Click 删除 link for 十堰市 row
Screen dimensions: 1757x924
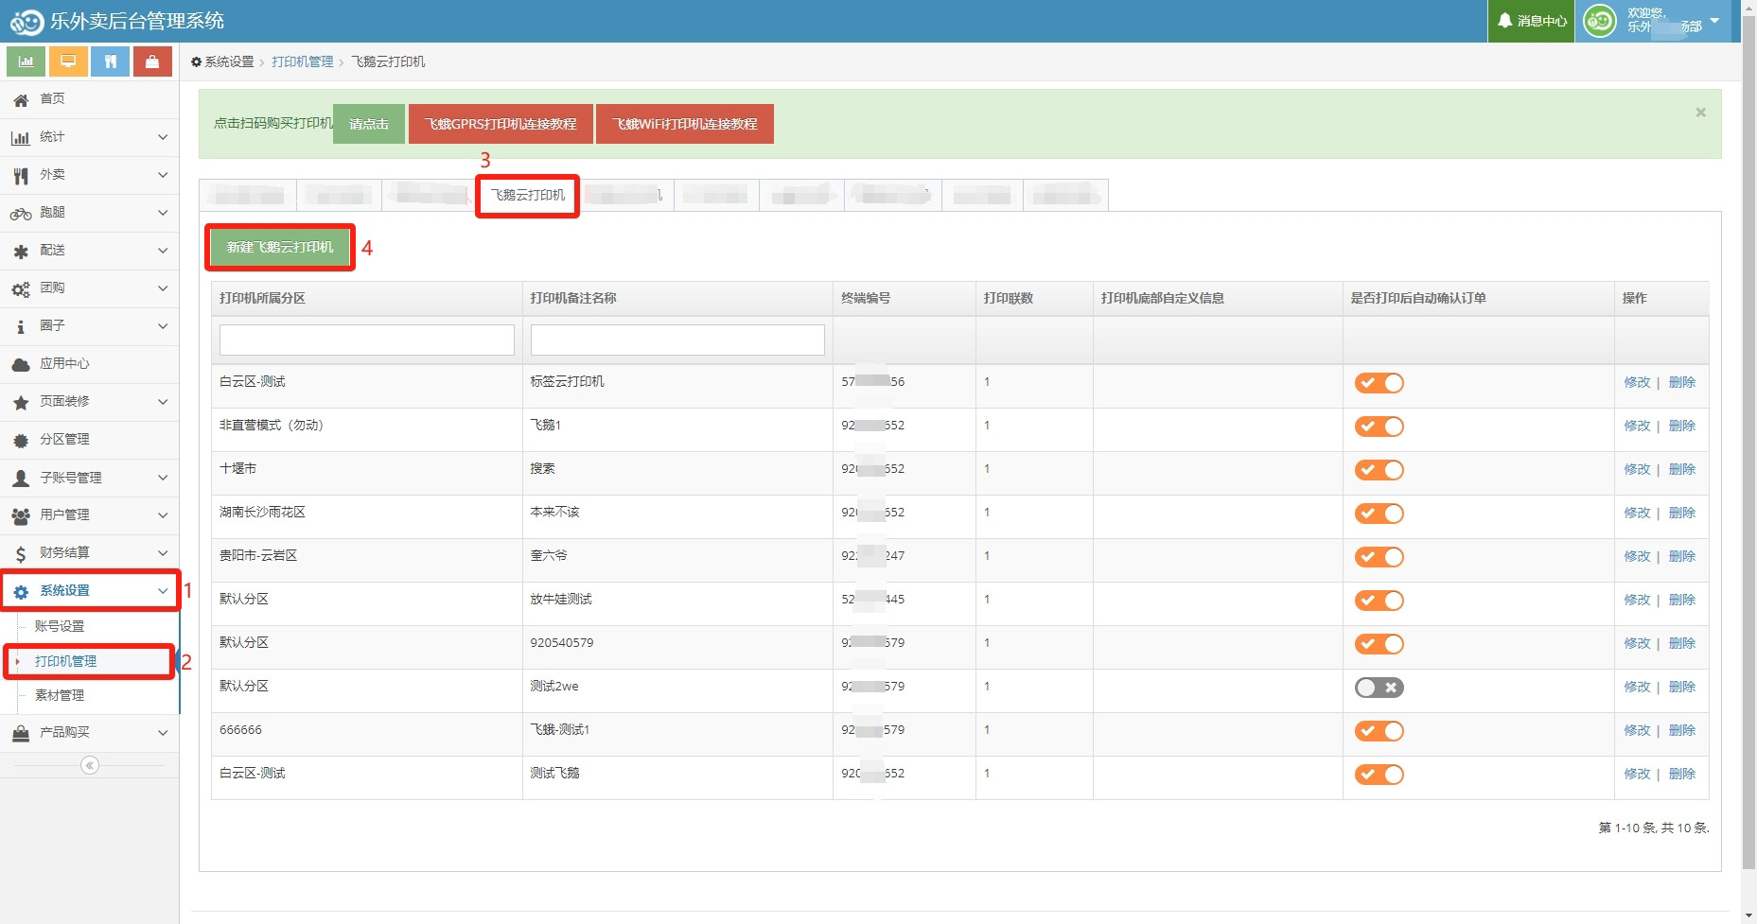coord(1681,469)
